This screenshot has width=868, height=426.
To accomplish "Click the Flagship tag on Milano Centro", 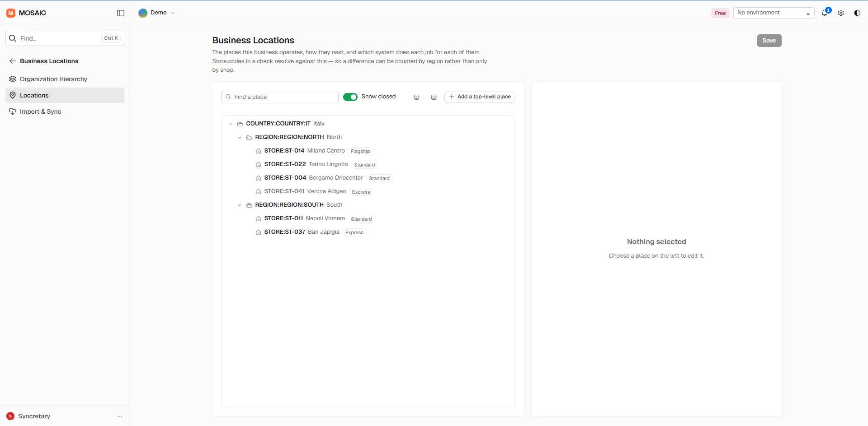I will pos(360,151).
